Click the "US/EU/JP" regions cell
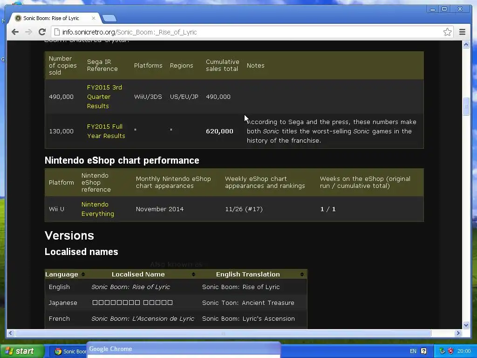Image resolution: width=477 pixels, height=358 pixels. pos(184,96)
